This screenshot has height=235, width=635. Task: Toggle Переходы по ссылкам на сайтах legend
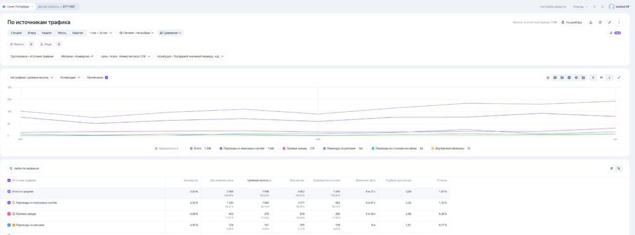pyautogui.click(x=397, y=148)
